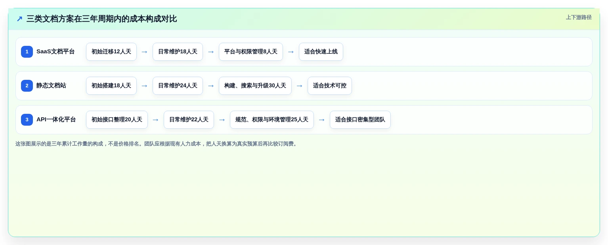Click the 适合技术可控 result box
Viewport: 608px width, 245px height.
(x=330, y=86)
